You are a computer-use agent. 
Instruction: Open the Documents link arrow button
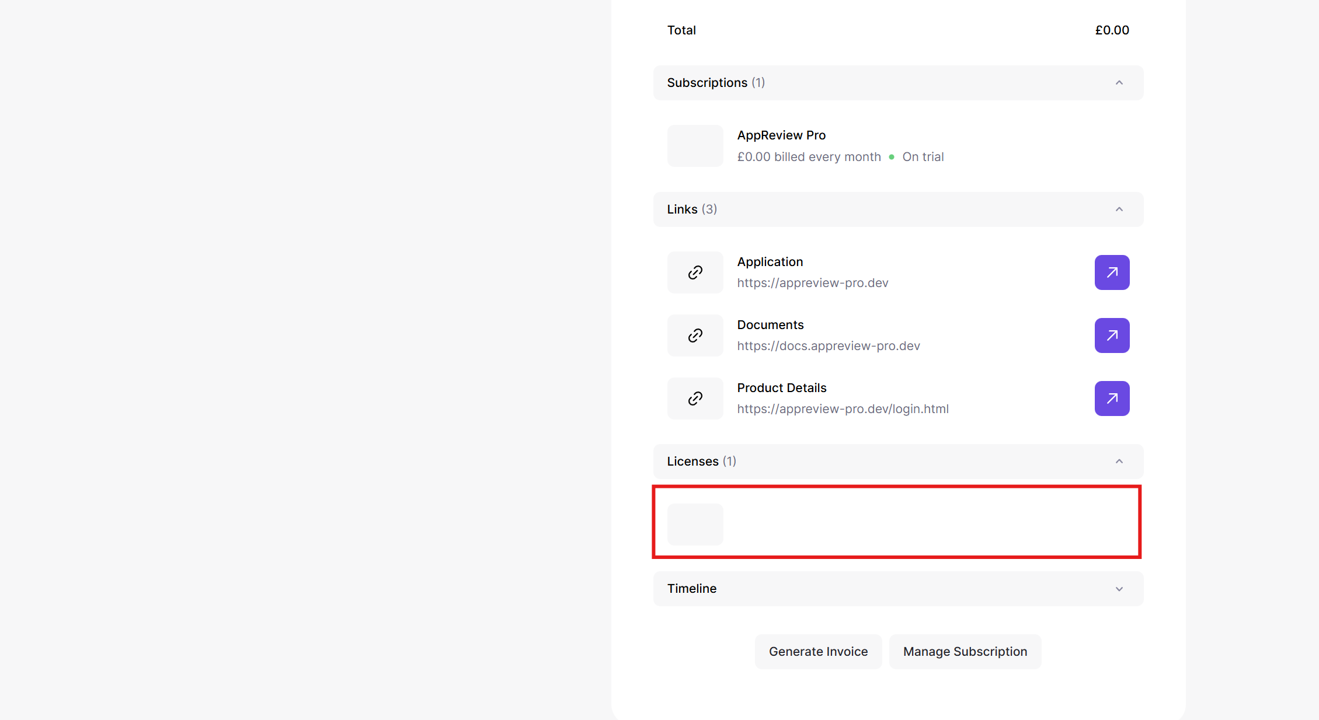tap(1112, 335)
